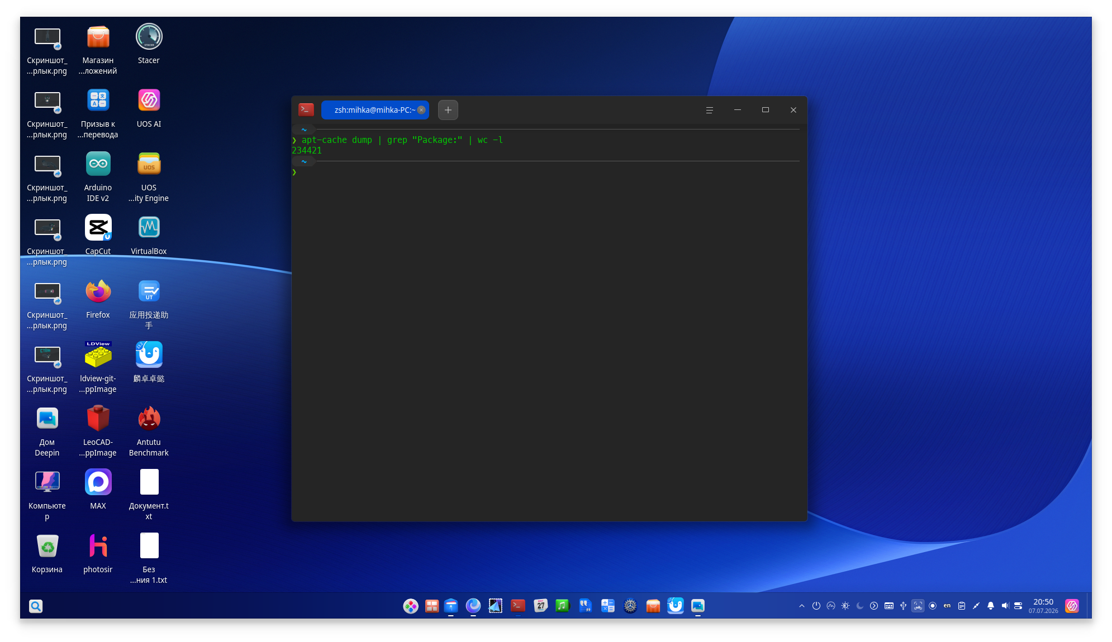Image resolution: width=1112 pixels, height=642 pixels.
Task: Open the music player in the dock
Action: (562, 606)
